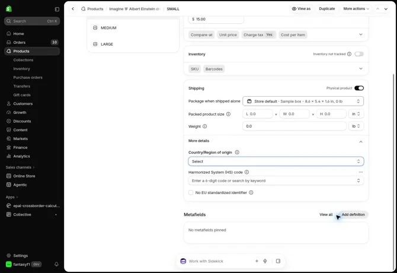Click the Weight info icon
This screenshot has height=273, width=397.
point(204,126)
